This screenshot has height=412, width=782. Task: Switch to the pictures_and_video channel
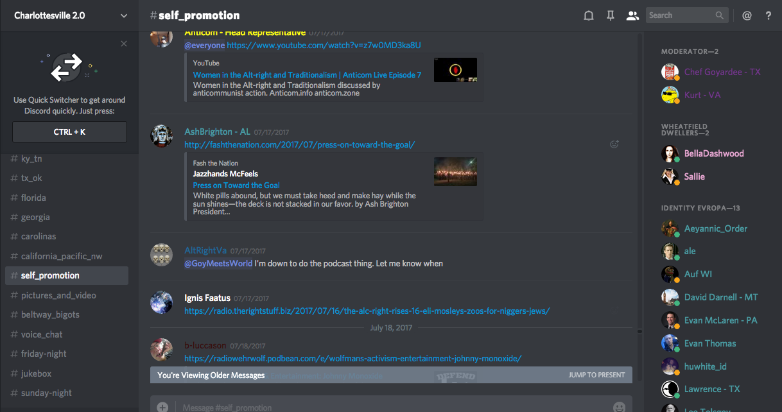(58, 295)
